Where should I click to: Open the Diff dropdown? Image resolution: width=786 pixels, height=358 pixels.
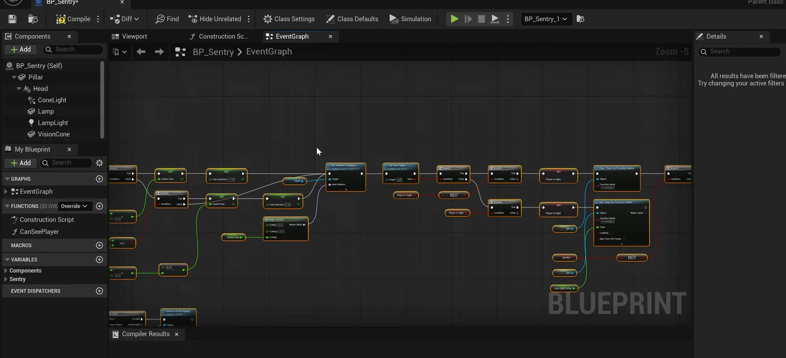(124, 19)
